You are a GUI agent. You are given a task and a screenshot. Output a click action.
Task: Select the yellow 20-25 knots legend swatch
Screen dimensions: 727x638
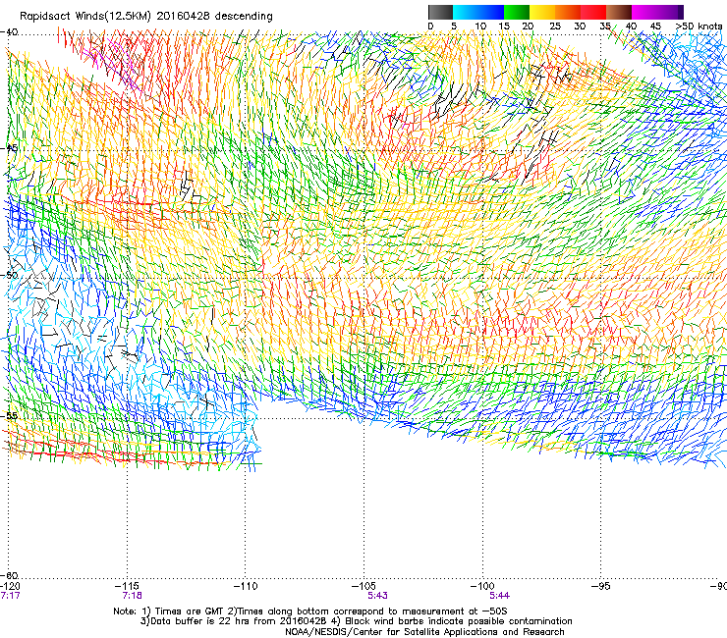point(542,12)
